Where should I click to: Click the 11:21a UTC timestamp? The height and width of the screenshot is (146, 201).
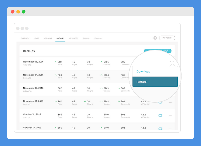coord(27,91)
